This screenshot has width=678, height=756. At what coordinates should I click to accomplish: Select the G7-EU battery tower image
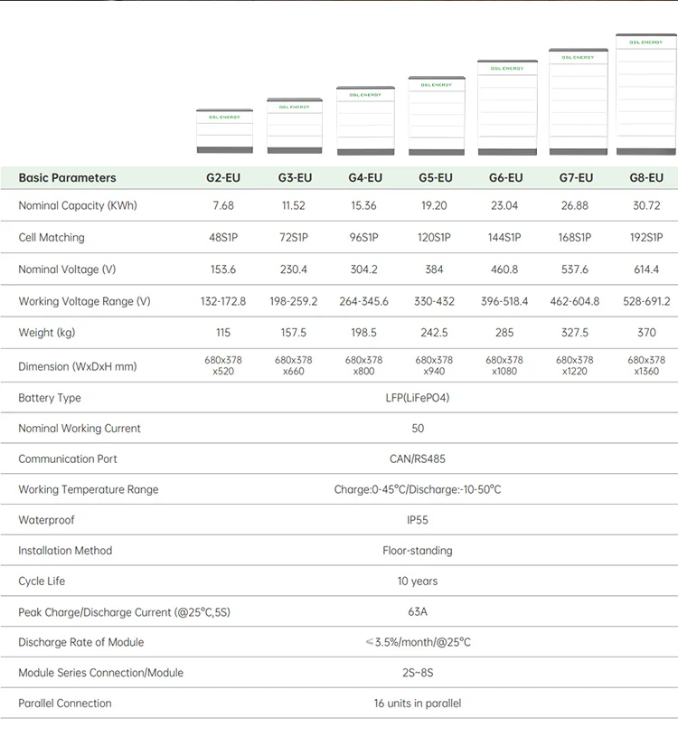pyautogui.click(x=578, y=101)
